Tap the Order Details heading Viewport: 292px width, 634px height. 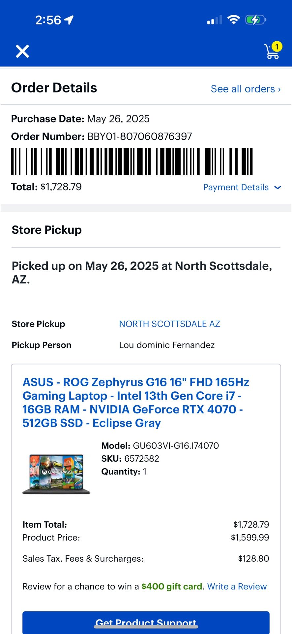[x=54, y=88]
